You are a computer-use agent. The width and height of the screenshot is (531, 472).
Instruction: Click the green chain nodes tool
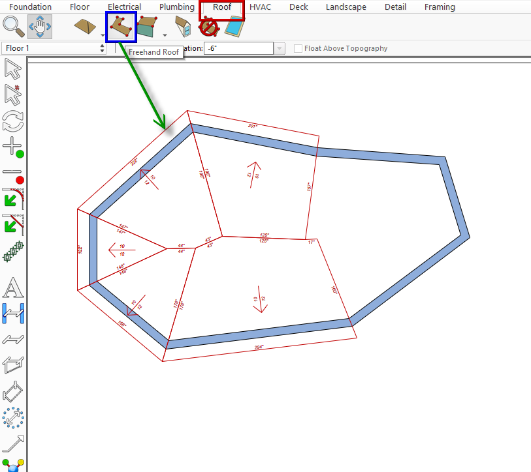click(x=13, y=252)
